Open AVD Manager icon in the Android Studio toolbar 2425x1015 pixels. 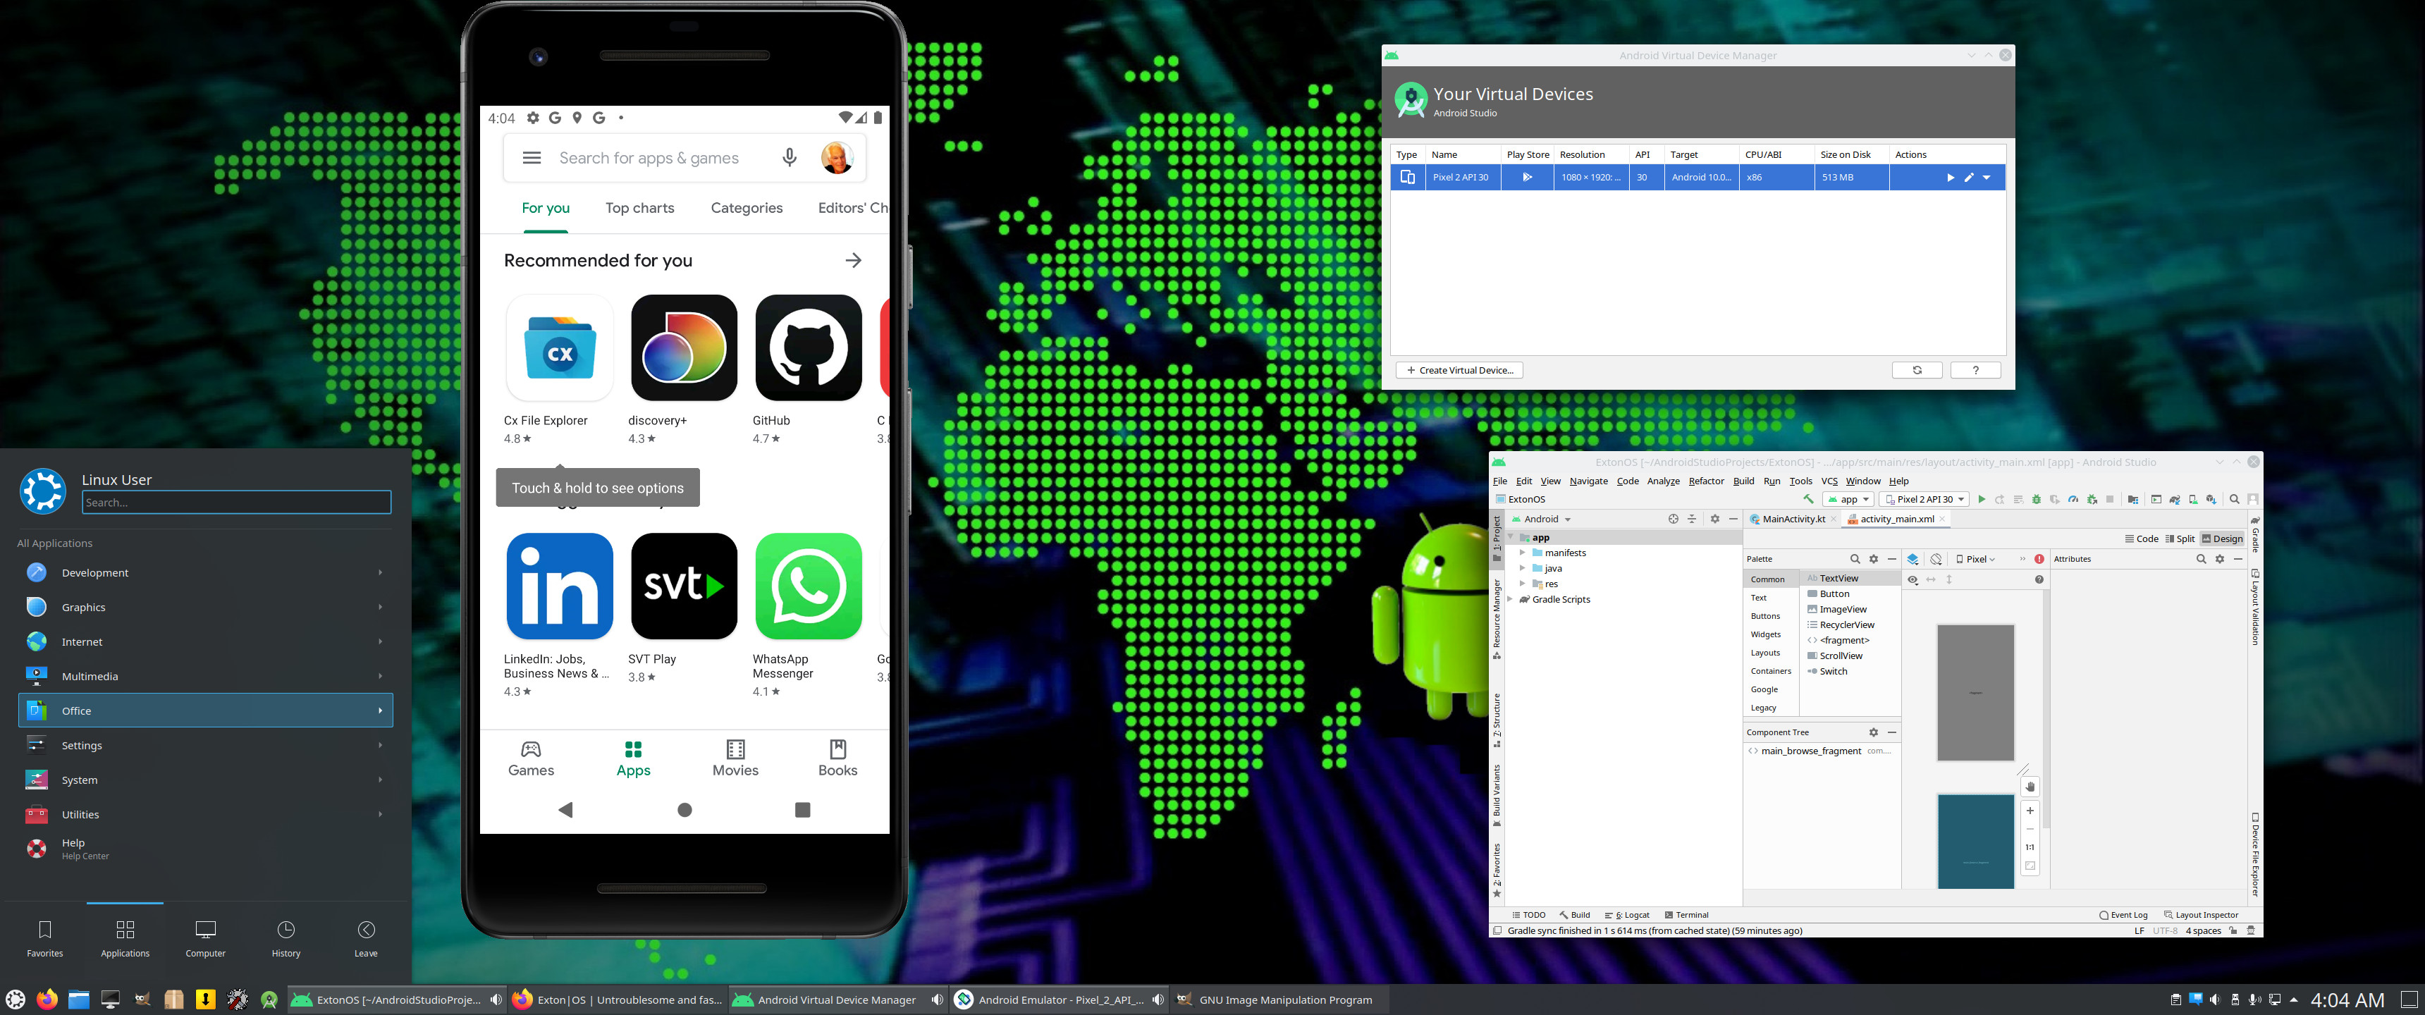(2193, 499)
